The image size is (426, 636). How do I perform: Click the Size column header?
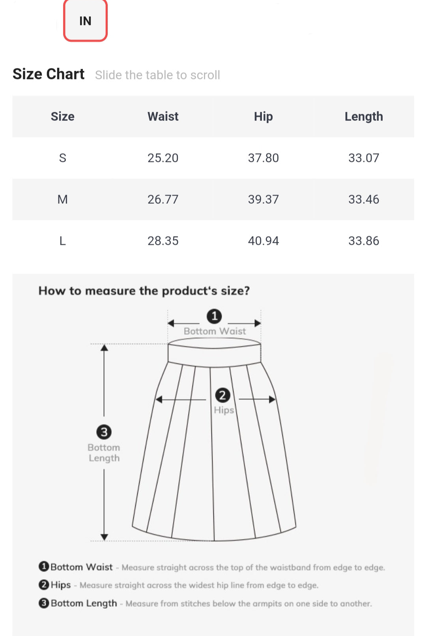point(62,116)
